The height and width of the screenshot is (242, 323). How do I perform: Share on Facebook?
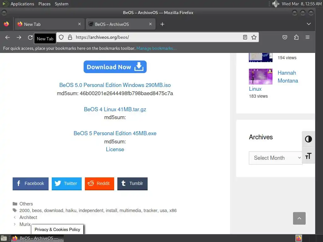(x=31, y=184)
